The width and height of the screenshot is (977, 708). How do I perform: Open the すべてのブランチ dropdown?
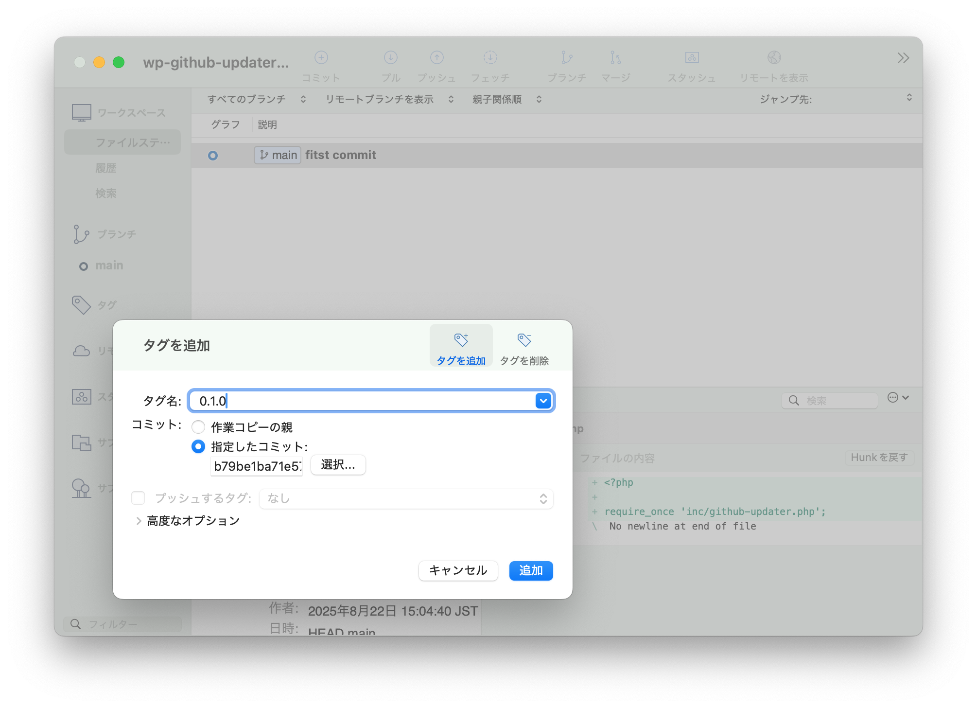256,99
